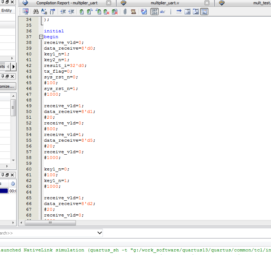The height and width of the screenshot is (255, 271).
Task: Click the Replace text icon
Action: pyautogui.click(x=44, y=12)
